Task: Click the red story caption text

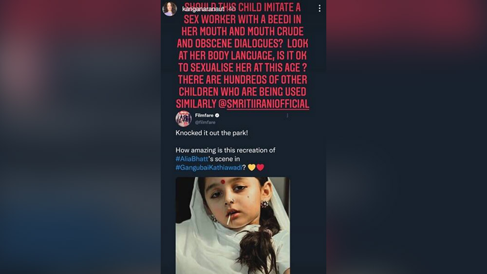Action: pos(243,55)
